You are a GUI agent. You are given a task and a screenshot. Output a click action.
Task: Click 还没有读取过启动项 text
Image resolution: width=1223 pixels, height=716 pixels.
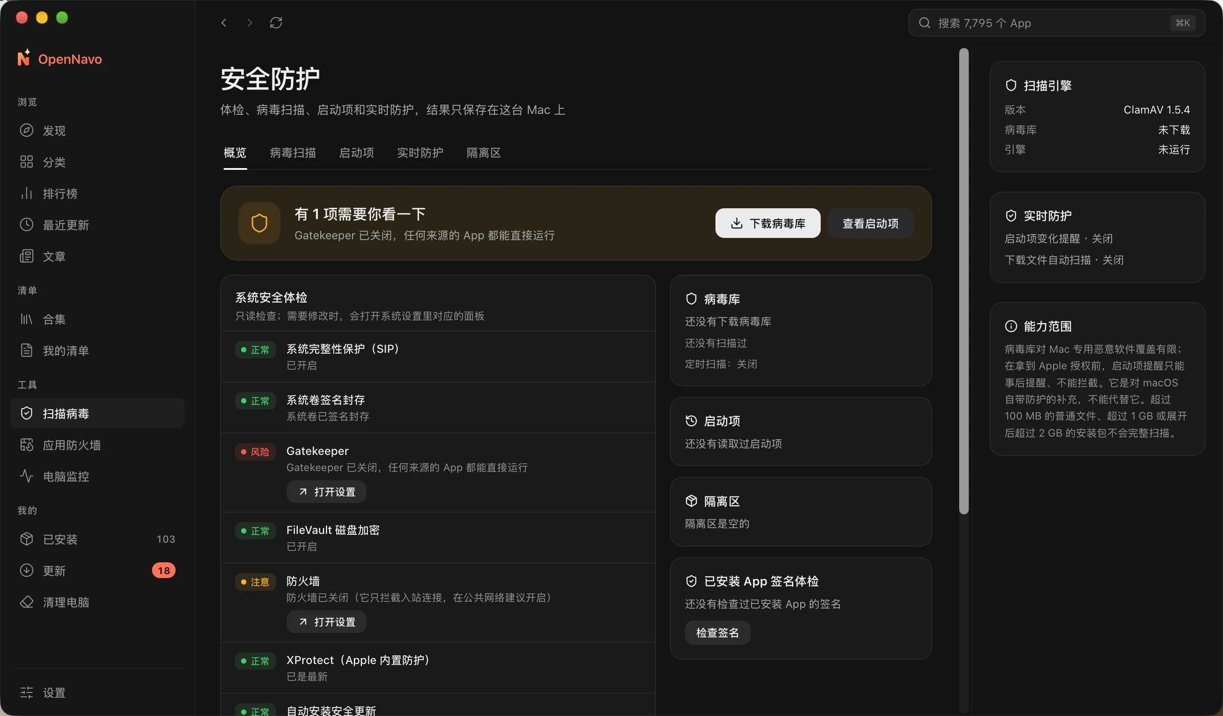(733, 444)
